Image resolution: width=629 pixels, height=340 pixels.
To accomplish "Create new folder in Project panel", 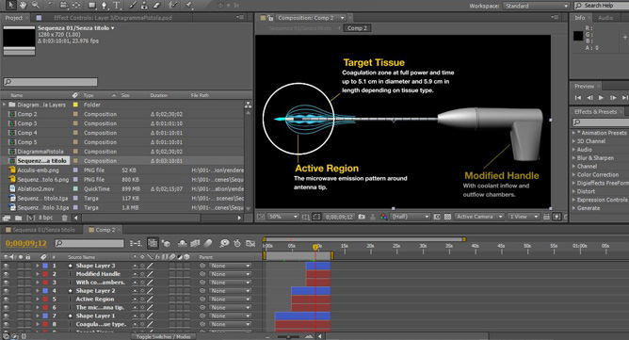I will click(x=19, y=218).
